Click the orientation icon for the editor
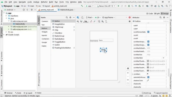172x97 pixels. point(82,18)
